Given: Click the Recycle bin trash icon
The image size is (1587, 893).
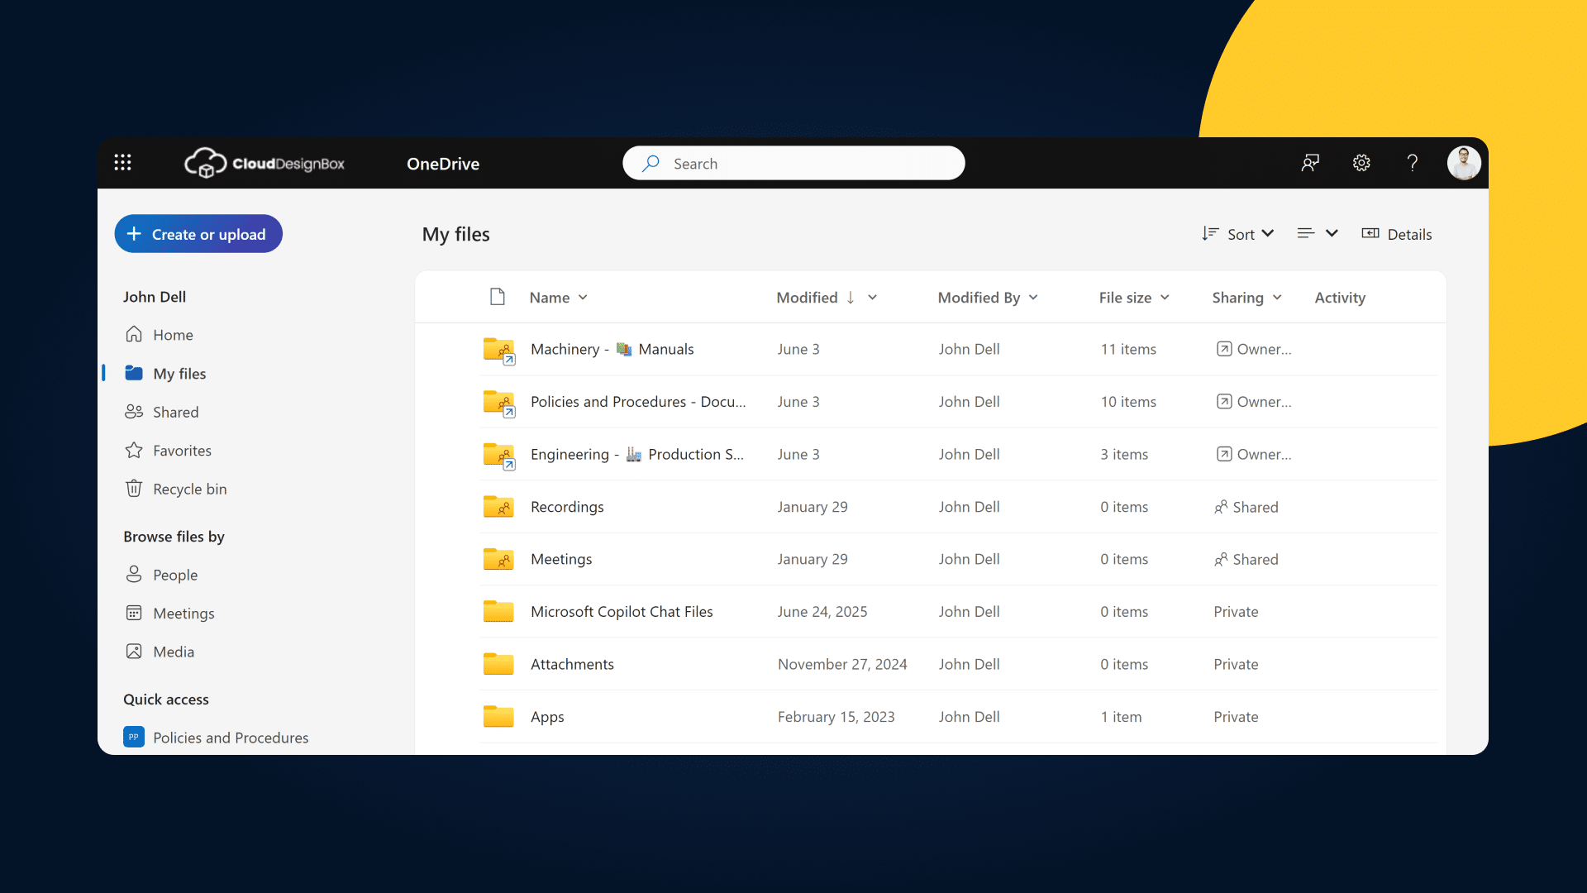Looking at the screenshot, I should 134,489.
